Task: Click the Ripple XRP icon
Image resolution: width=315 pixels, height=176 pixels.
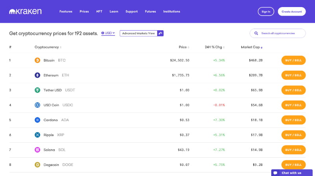Action: point(37,135)
